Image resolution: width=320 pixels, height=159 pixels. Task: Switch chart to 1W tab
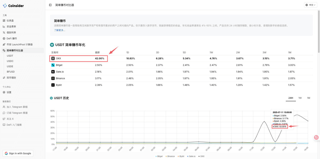[300, 98]
